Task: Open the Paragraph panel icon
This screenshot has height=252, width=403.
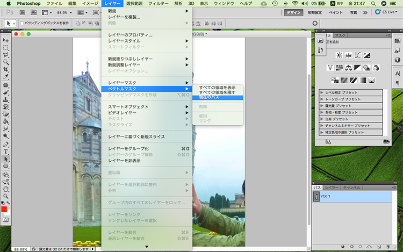Action: tap(397, 83)
